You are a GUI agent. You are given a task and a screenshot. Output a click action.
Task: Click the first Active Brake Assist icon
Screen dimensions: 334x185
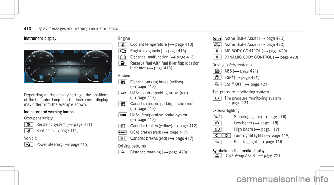(217, 39)
